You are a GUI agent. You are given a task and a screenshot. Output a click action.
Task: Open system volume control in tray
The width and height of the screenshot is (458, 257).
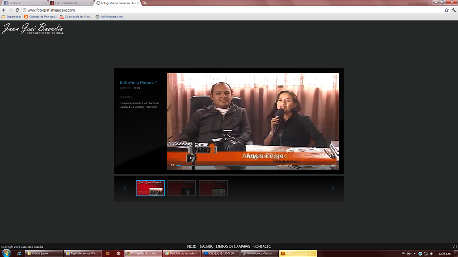click(x=432, y=253)
